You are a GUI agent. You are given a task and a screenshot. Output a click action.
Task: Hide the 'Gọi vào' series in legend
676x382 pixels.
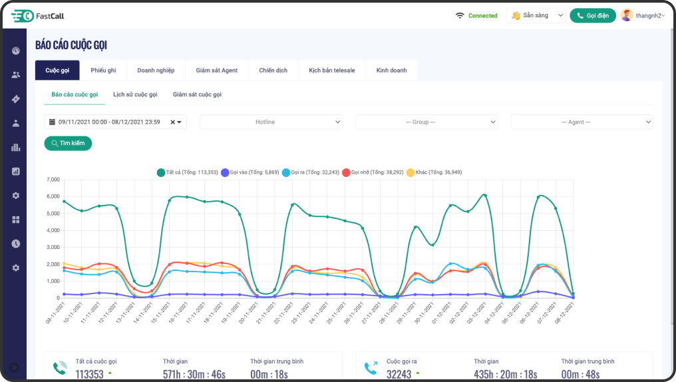click(x=249, y=172)
